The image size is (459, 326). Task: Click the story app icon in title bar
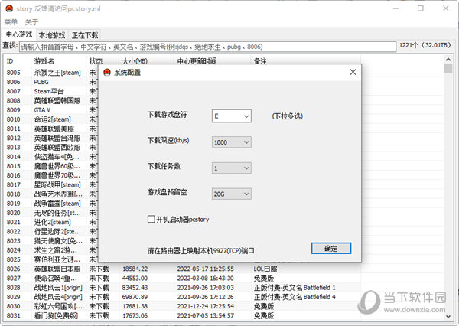8,8
